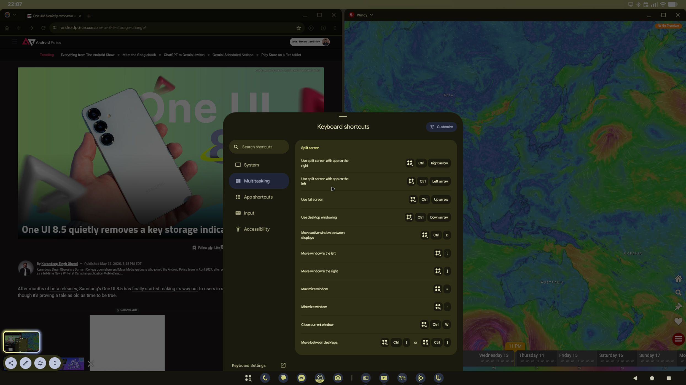Select Saturday 16 on the Windy timeline

[x=611, y=355]
